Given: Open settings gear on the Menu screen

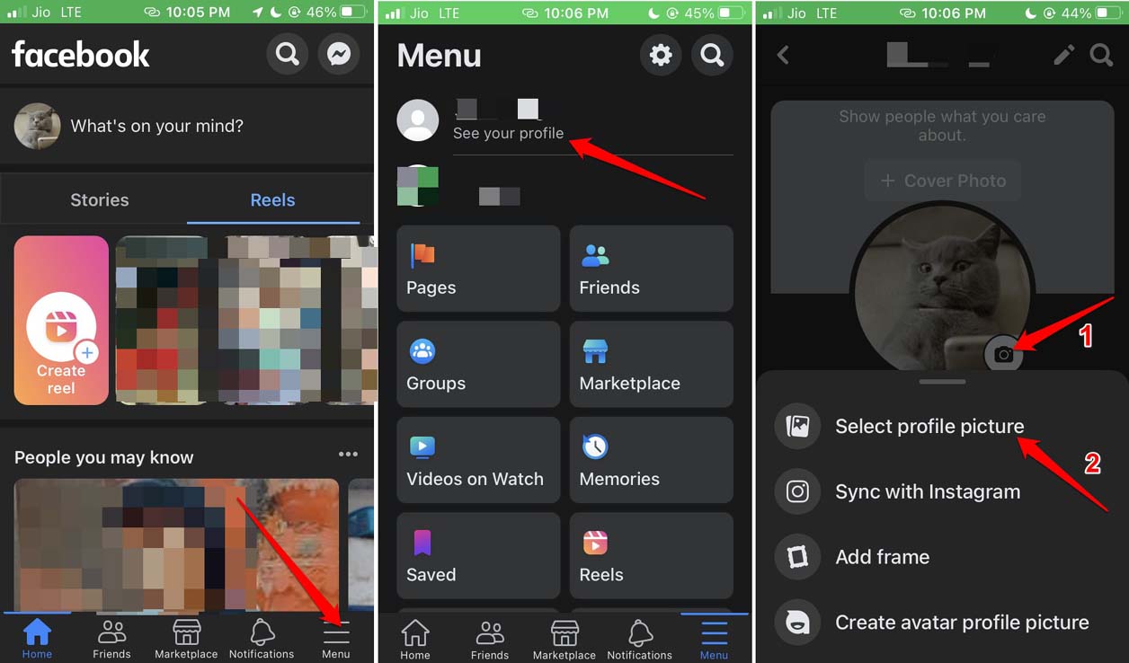Looking at the screenshot, I should [661, 56].
